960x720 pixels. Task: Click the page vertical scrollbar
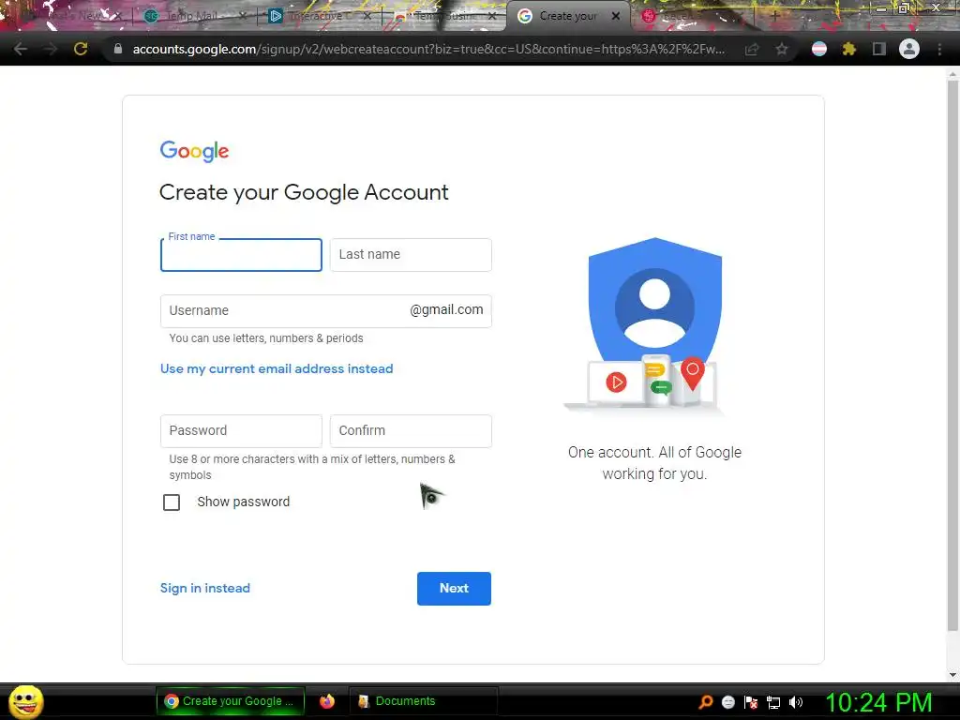pyautogui.click(x=952, y=355)
